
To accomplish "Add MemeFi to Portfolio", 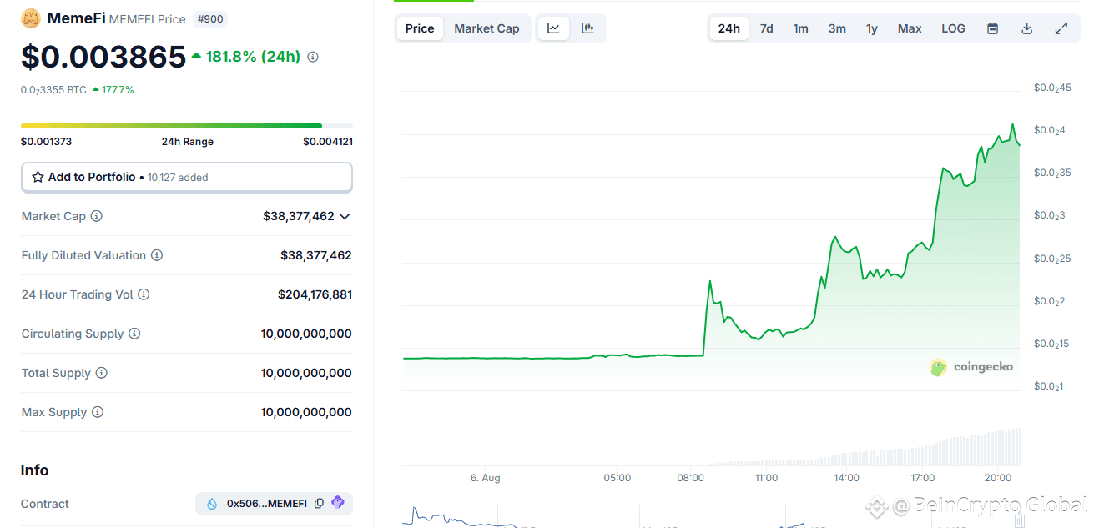I will tap(187, 177).
